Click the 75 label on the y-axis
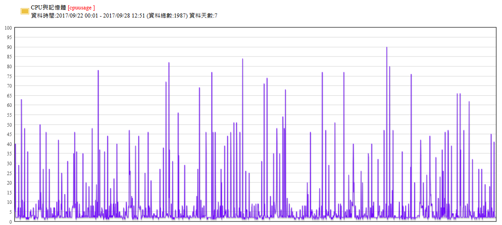 click(9, 76)
